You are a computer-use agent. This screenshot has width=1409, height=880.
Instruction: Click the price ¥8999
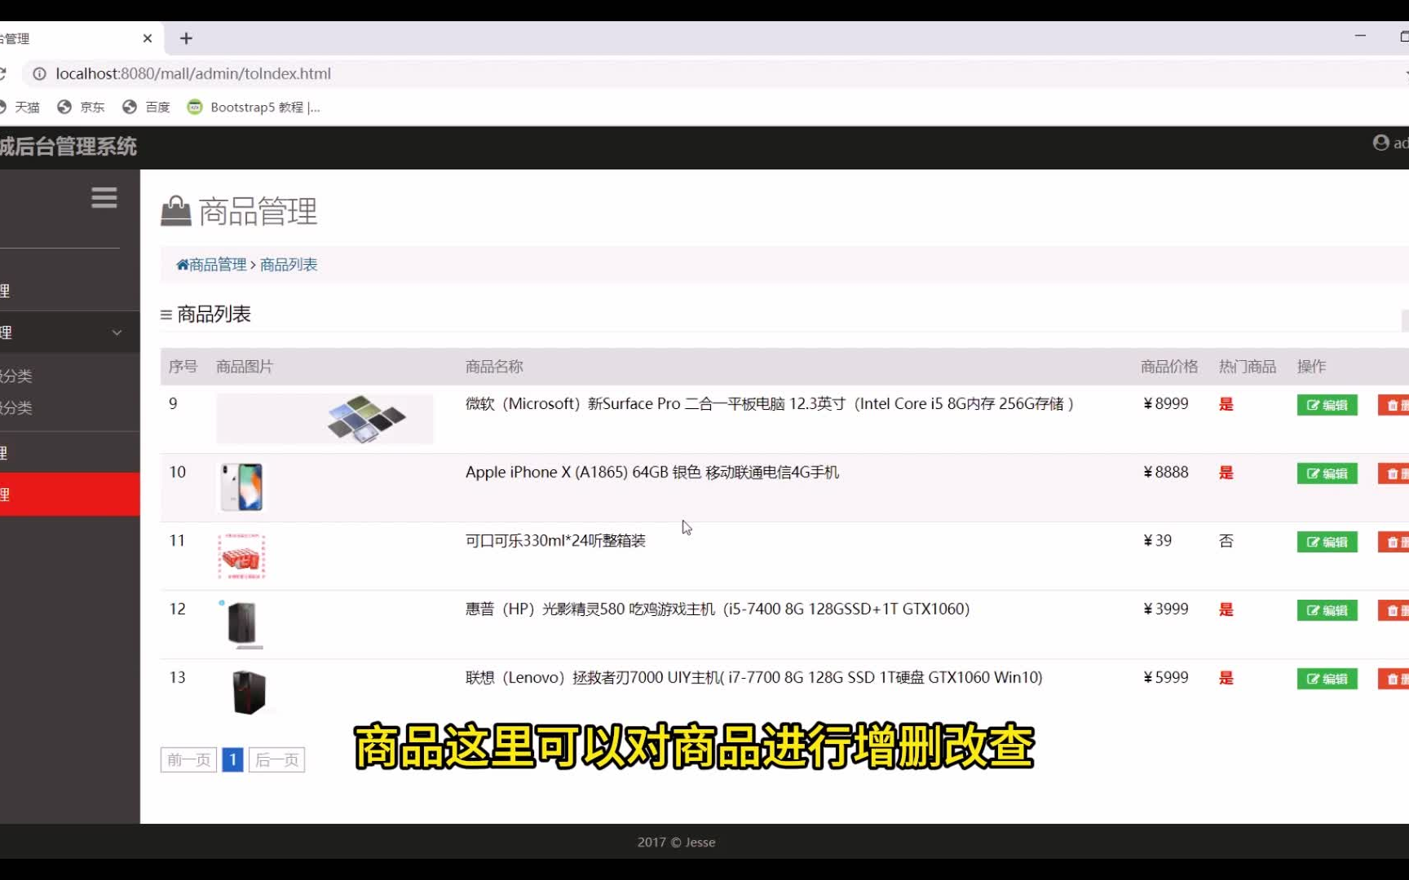pos(1166,404)
